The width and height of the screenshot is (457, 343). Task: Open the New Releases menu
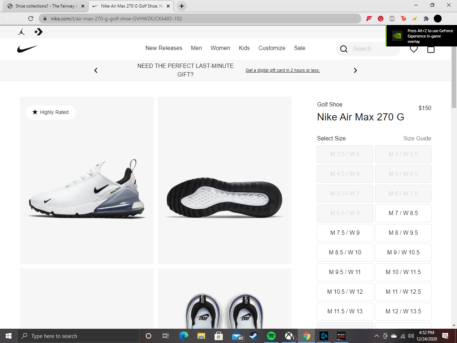coord(164,48)
